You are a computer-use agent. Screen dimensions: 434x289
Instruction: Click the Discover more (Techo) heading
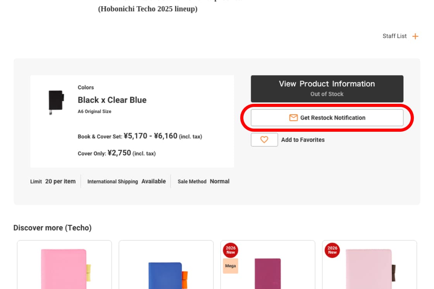[52, 228]
